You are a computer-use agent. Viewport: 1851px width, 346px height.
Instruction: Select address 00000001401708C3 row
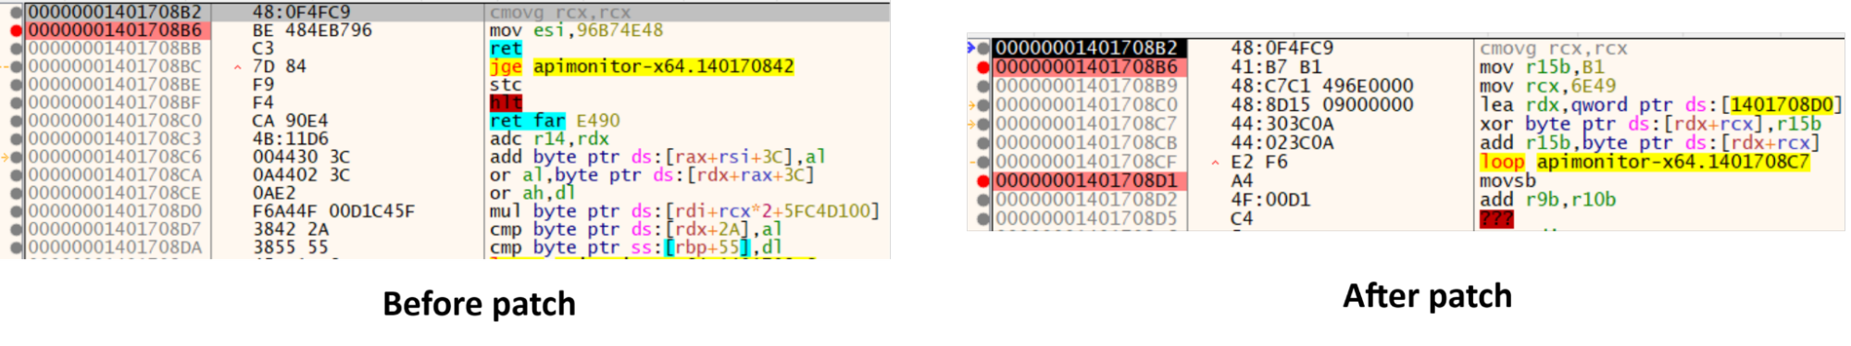pyautogui.click(x=115, y=139)
